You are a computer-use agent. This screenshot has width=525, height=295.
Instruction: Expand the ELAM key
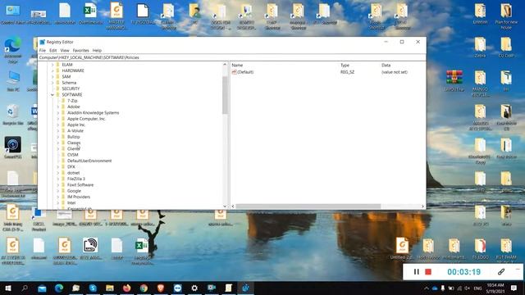point(52,65)
